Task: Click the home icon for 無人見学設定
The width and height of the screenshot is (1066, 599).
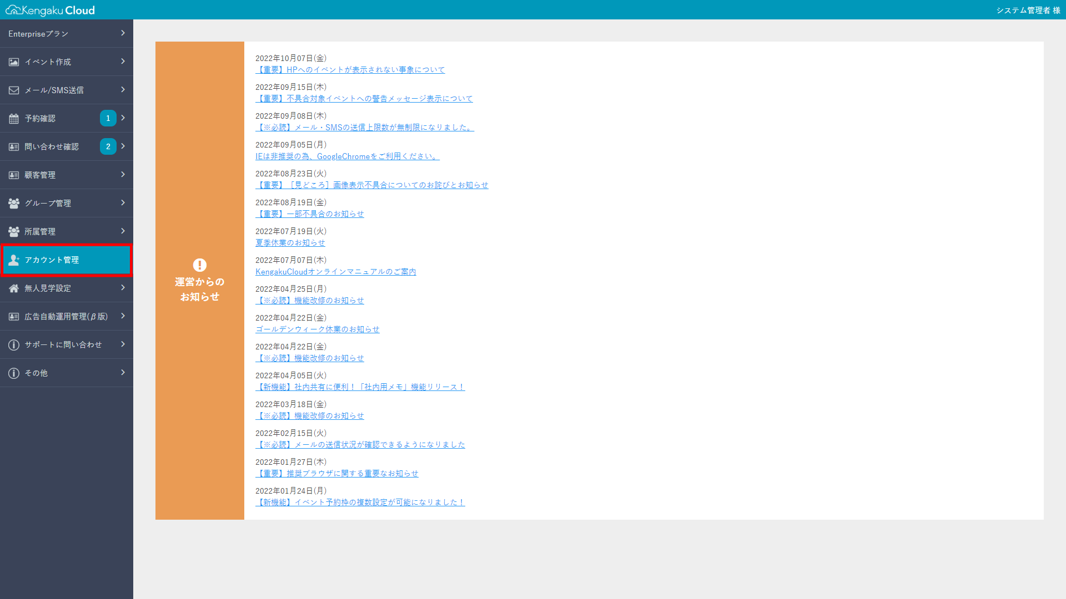Action: click(13, 288)
